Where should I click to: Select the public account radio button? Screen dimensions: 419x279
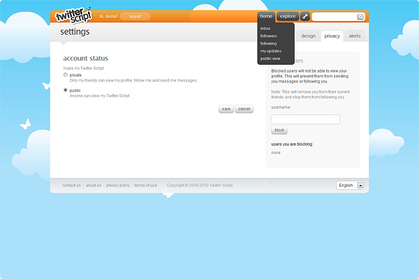66,90
